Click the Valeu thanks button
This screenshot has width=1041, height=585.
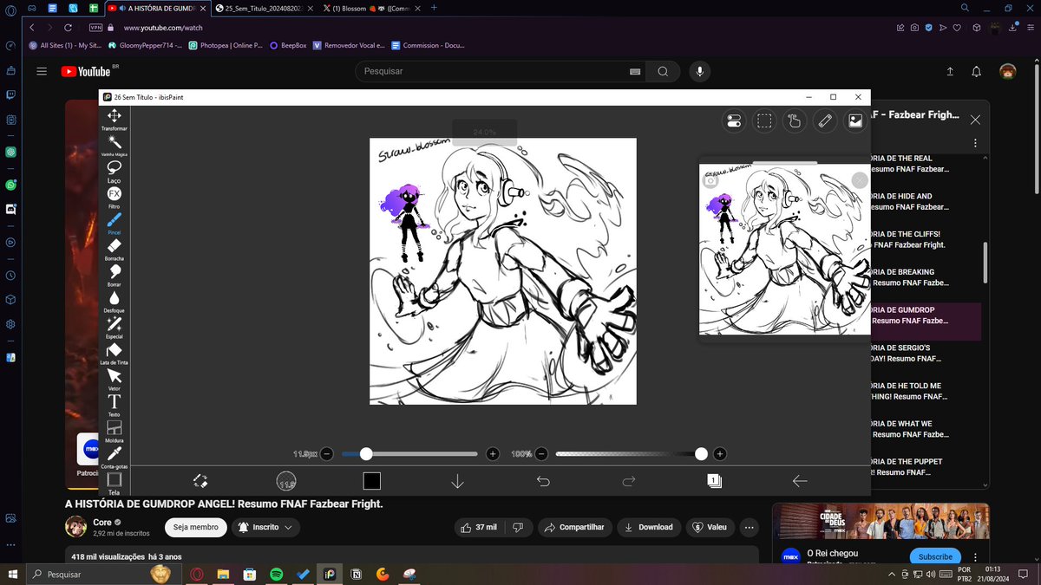(x=710, y=527)
